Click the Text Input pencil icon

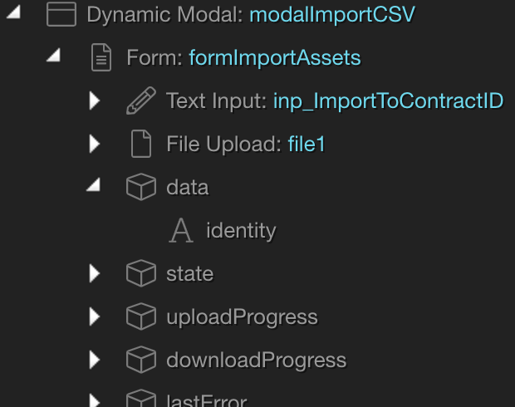tap(141, 101)
